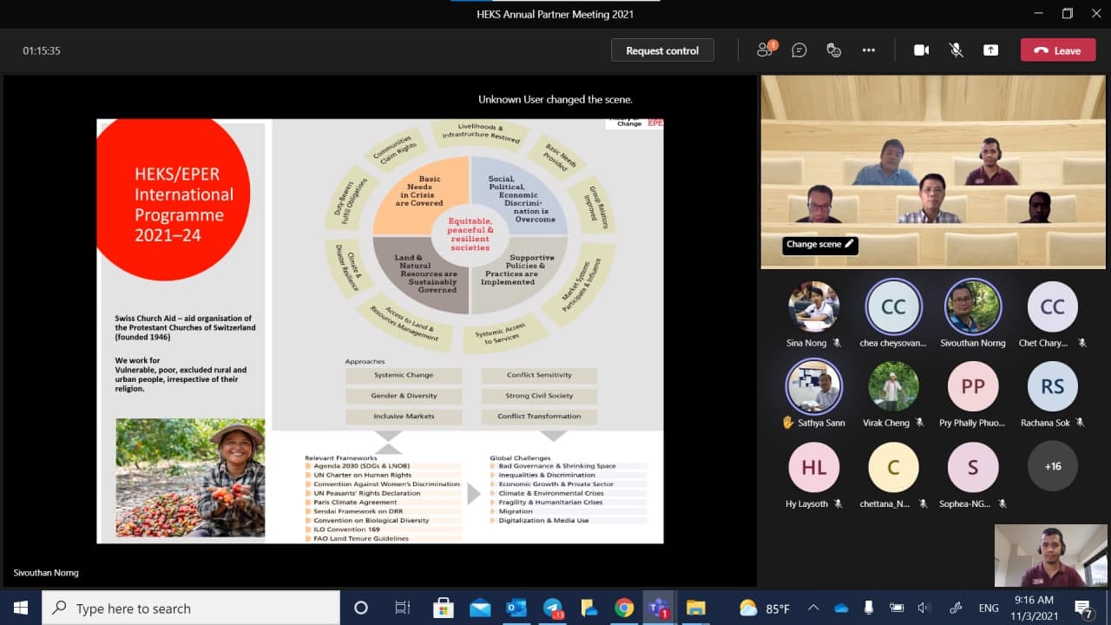The height and width of the screenshot is (625, 1111).
Task: Click the Request control button
Action: click(662, 50)
